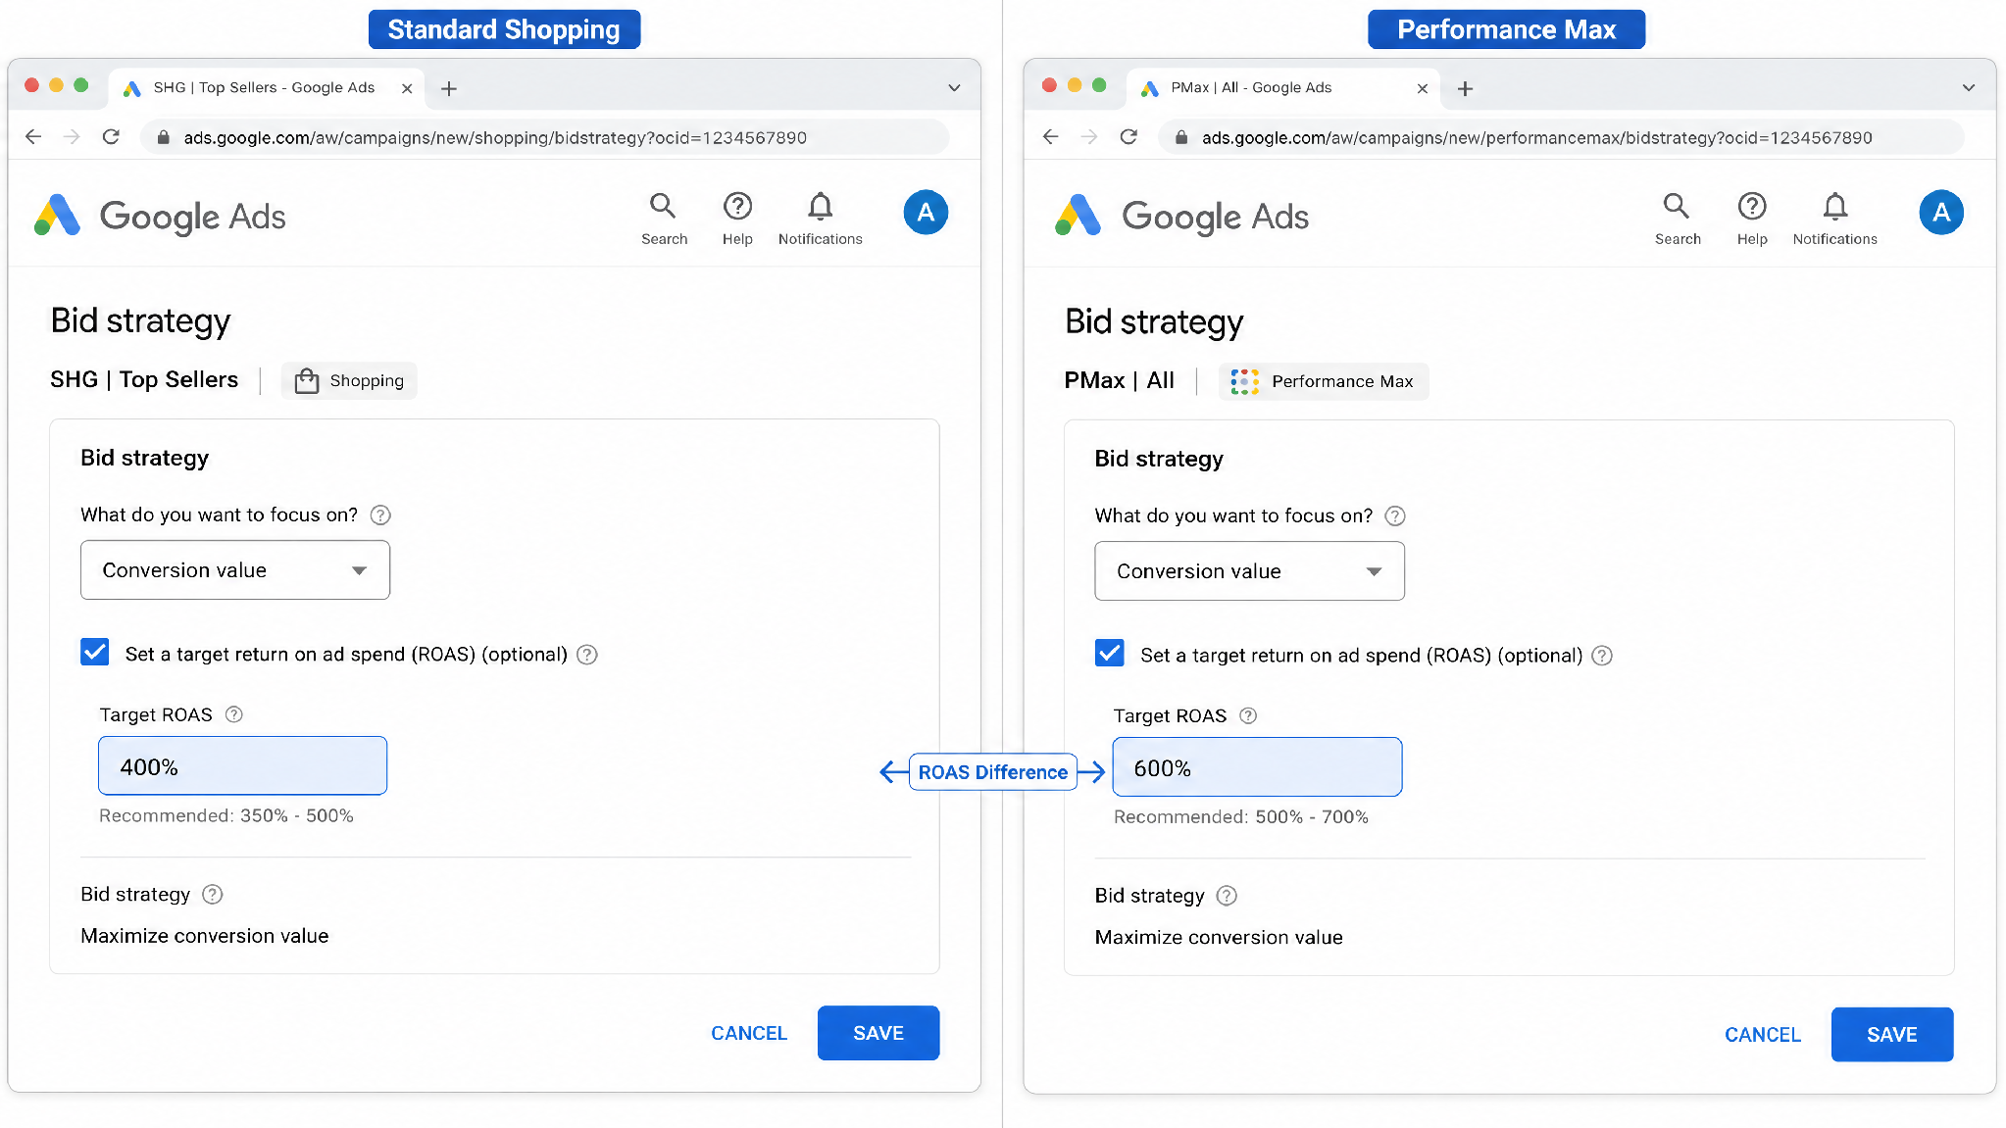Select the PMax | All browser tab
The height and width of the screenshot is (1128, 2006).
[x=1282, y=88]
